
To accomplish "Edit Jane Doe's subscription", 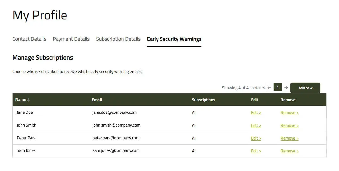I will click(x=256, y=113).
